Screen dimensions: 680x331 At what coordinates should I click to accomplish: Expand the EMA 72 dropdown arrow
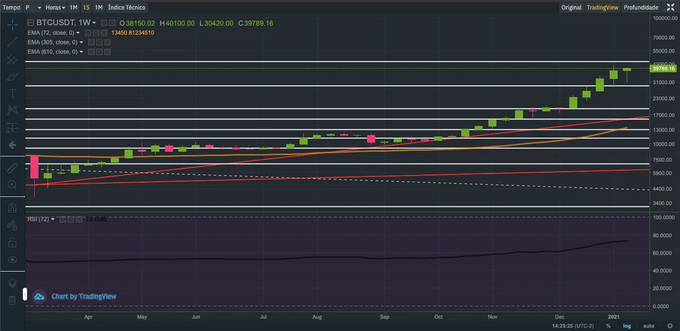[x=78, y=33]
